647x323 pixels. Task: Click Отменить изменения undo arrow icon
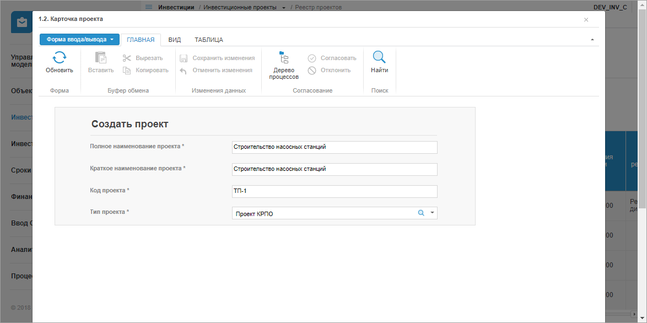[x=184, y=71]
